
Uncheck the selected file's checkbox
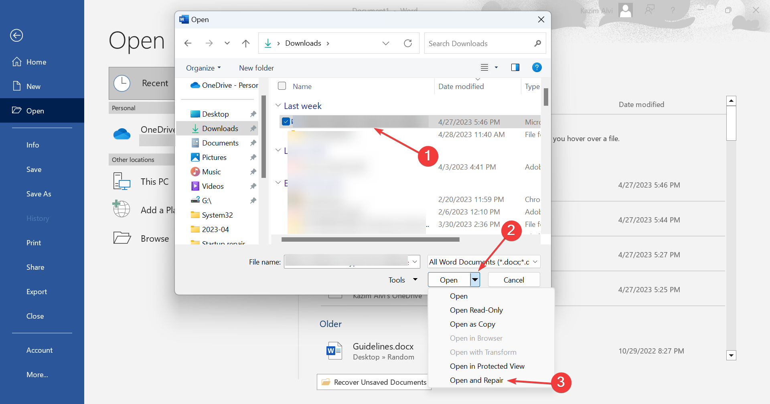tap(286, 121)
